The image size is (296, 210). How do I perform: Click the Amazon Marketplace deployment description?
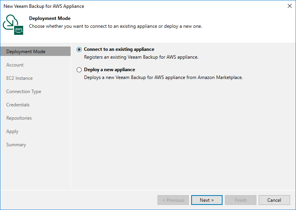[x=164, y=77]
